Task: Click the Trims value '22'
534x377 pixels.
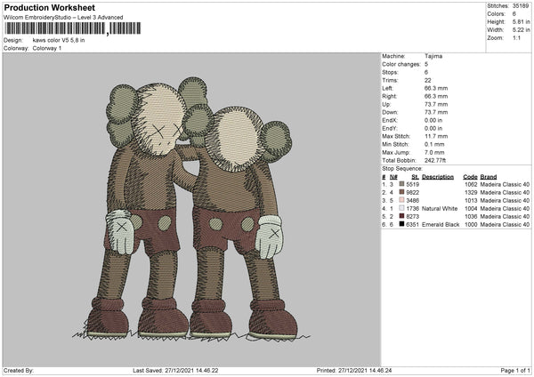Action: [x=428, y=80]
